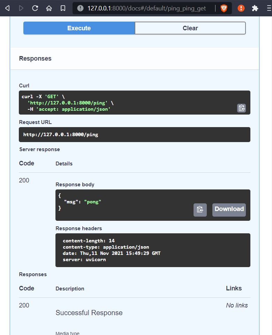Image resolution: width=272 pixels, height=335 pixels.
Task: Click the Successful Response description
Action: click(x=89, y=313)
